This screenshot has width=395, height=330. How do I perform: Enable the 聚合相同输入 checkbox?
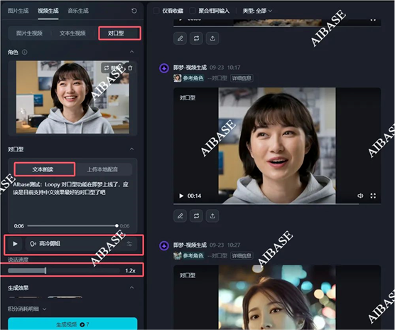[x=193, y=11]
